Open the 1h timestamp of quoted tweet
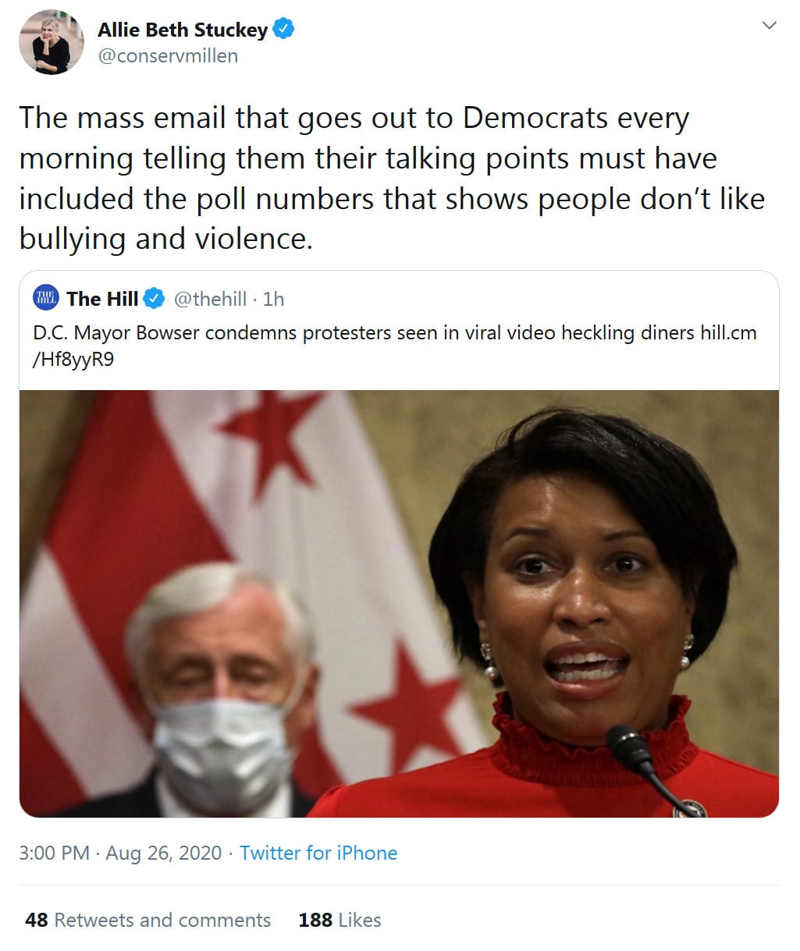This screenshot has width=800, height=951. (x=274, y=299)
